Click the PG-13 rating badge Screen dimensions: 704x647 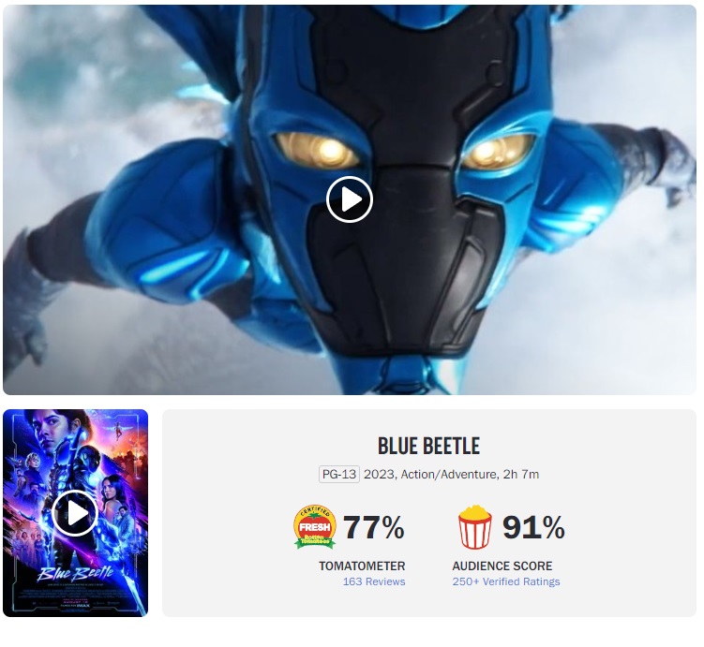(x=339, y=475)
